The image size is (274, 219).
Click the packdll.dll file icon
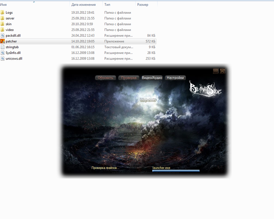[2, 36]
